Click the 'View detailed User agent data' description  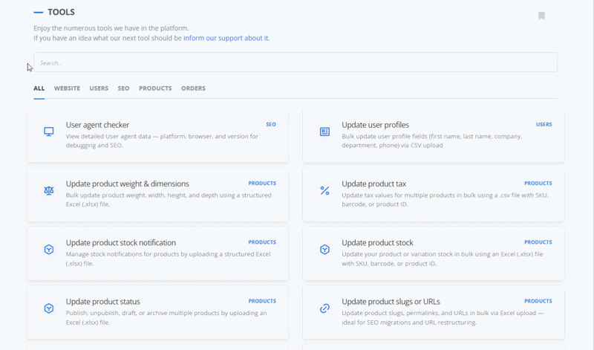162,140
